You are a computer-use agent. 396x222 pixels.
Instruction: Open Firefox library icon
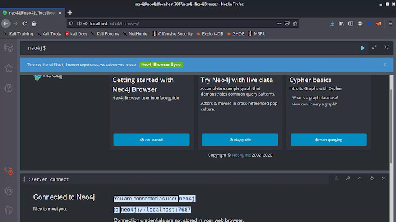coord(342,23)
